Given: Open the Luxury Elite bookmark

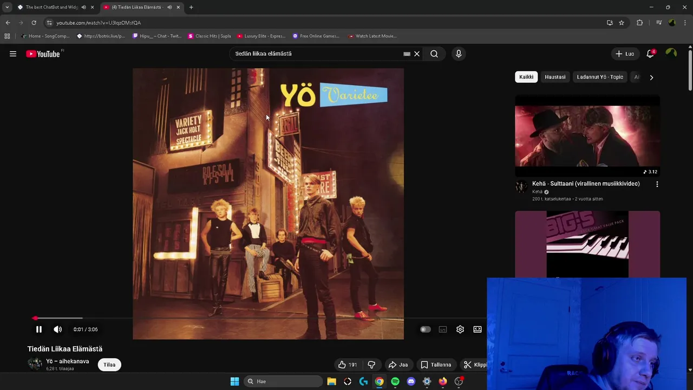Looking at the screenshot, I should (x=261, y=36).
